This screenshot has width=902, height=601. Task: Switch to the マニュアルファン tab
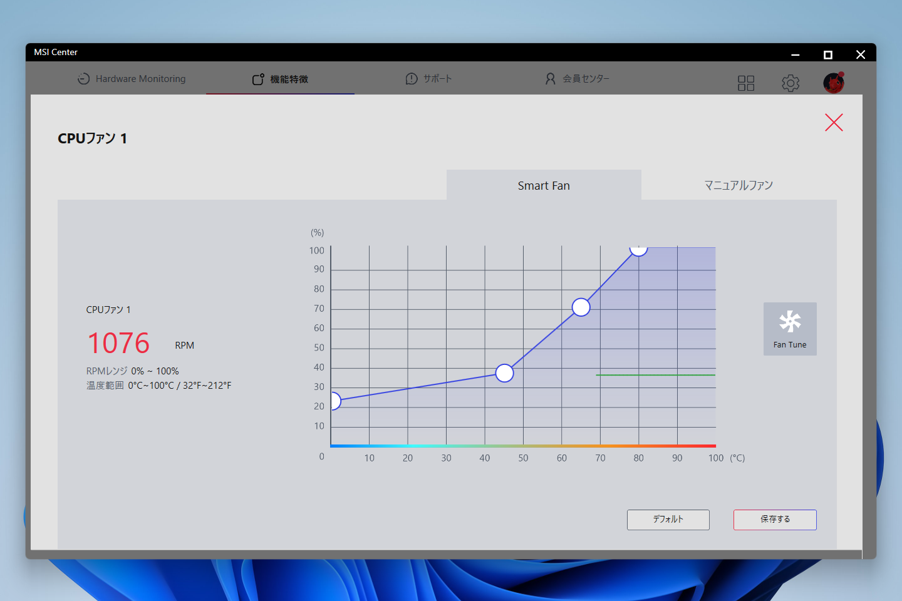tap(739, 185)
